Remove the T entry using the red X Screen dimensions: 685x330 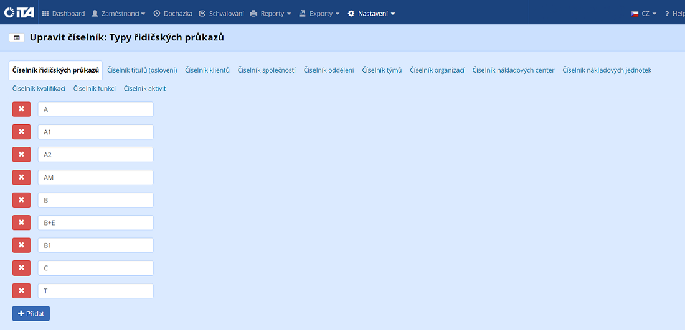(x=21, y=291)
